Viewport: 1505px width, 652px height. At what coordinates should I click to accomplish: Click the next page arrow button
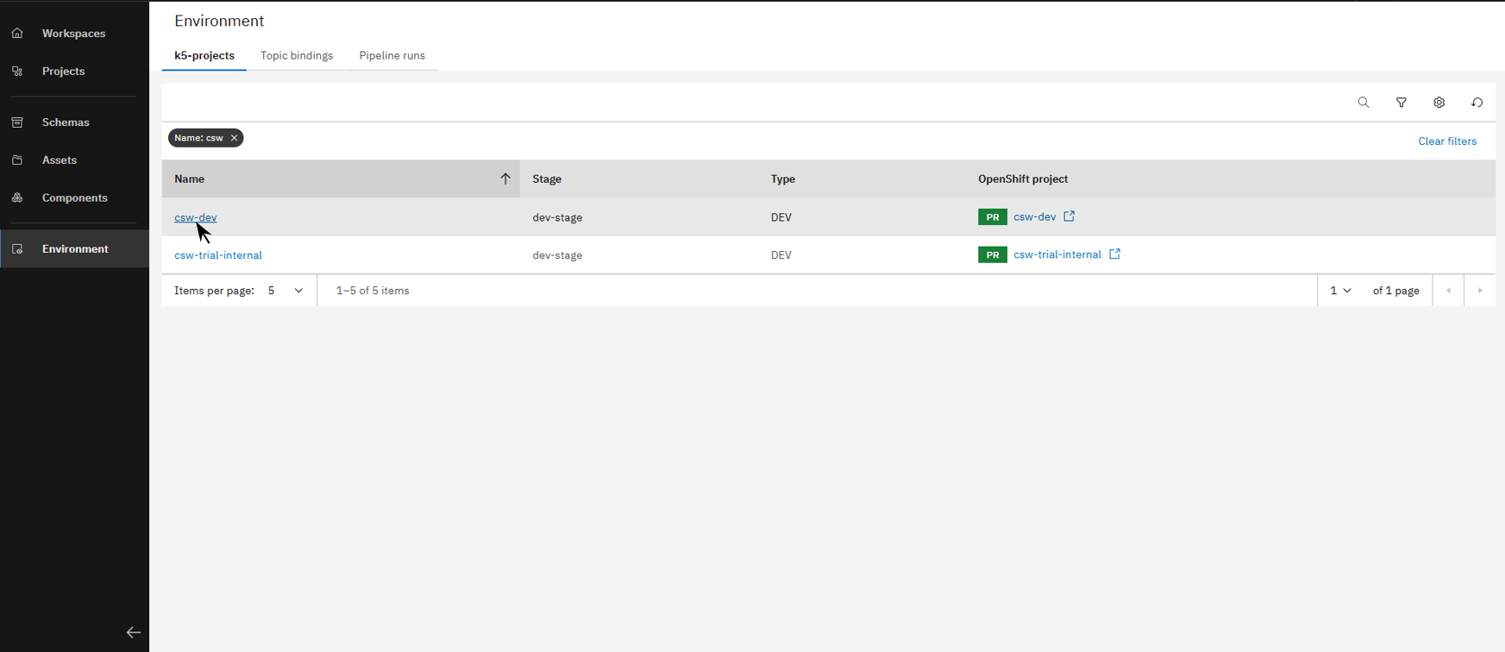[x=1479, y=291]
